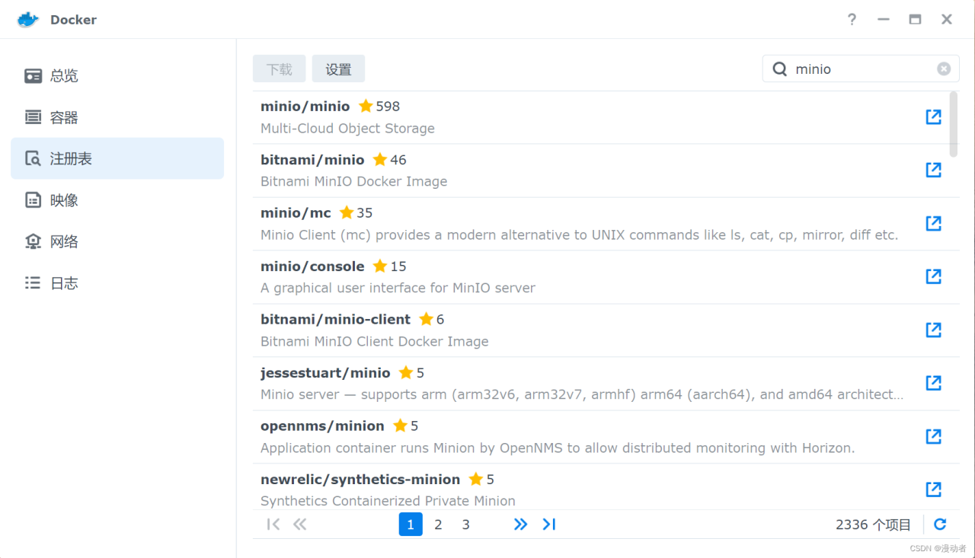
Task: Go to page 3 of results
Action: point(465,524)
